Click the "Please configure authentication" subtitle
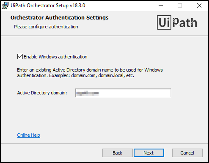Image resolution: width=209 pixels, height=163 pixels. pos(46,27)
